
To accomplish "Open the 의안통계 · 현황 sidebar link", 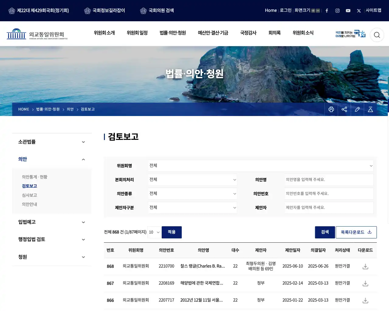I will click(35, 177).
